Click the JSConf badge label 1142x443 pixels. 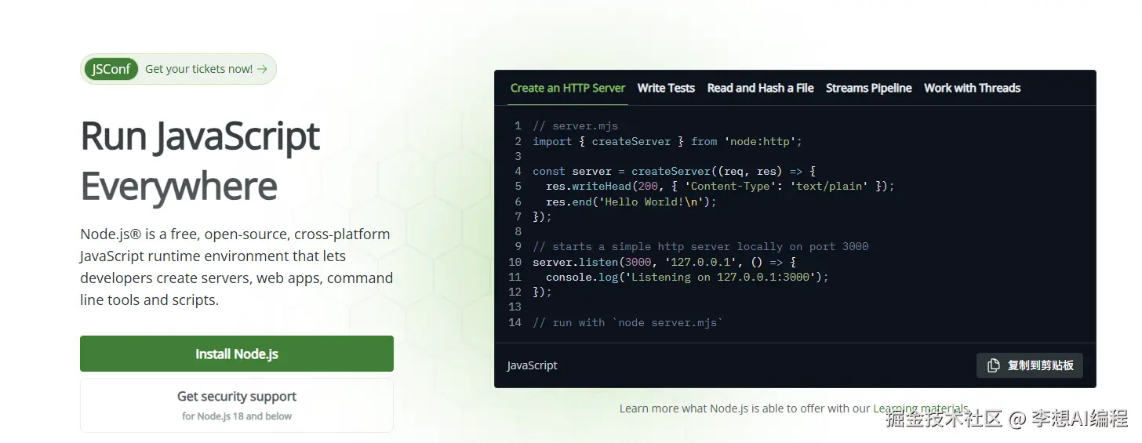point(111,69)
